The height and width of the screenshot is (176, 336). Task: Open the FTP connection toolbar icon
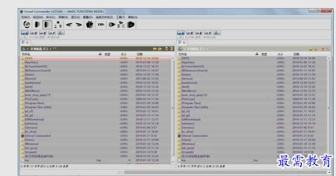tap(101, 25)
